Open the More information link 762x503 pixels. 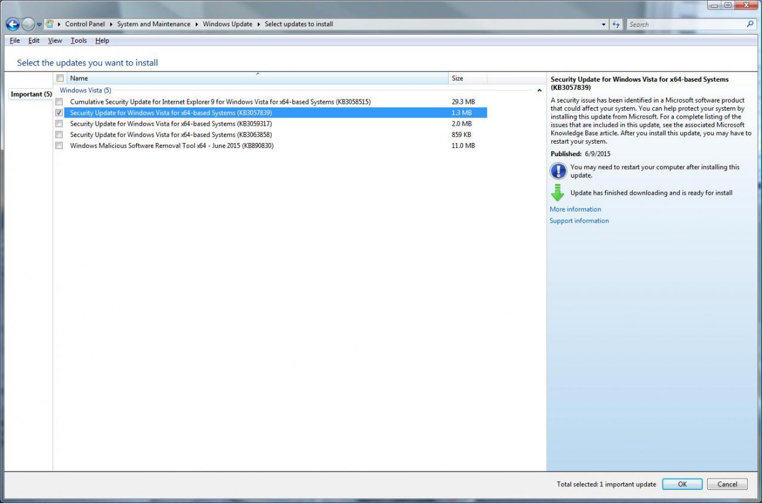[x=575, y=209]
